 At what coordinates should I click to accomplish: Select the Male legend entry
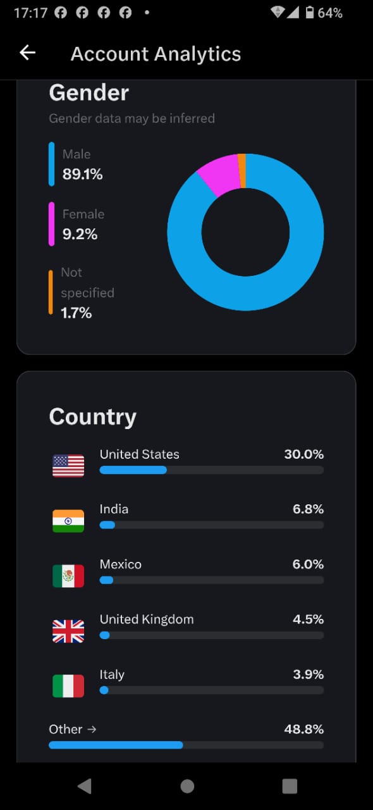click(76, 164)
